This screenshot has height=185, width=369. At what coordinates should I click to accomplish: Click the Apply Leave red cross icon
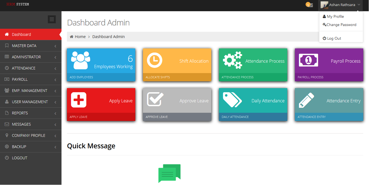79,100
